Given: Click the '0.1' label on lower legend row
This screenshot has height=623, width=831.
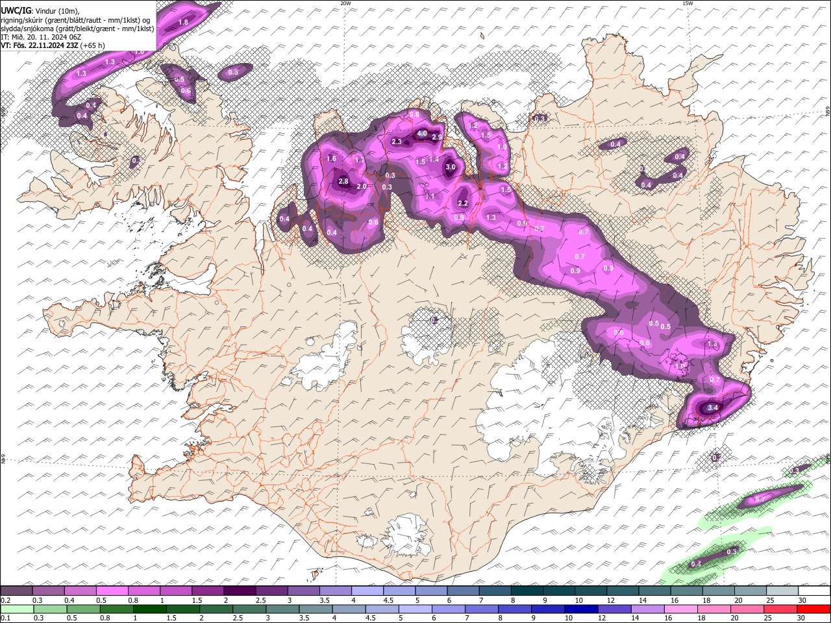Looking at the screenshot, I should pos(5,618).
